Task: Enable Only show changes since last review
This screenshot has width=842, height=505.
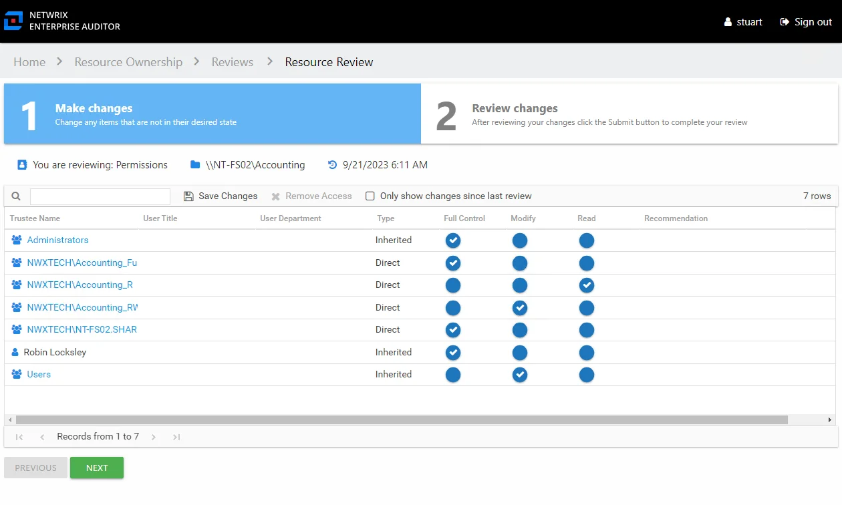Action: pyautogui.click(x=370, y=196)
